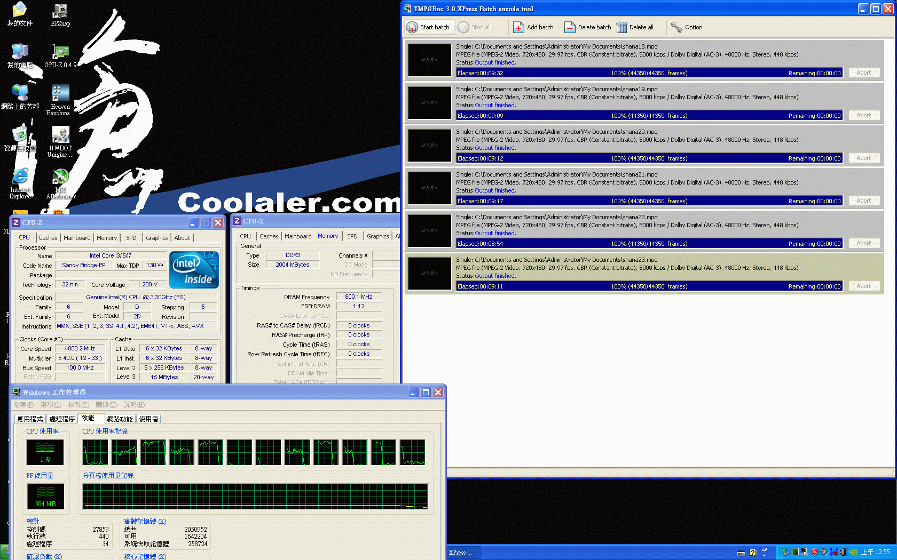Click the Start batch button
897x560 pixels.
point(428,27)
